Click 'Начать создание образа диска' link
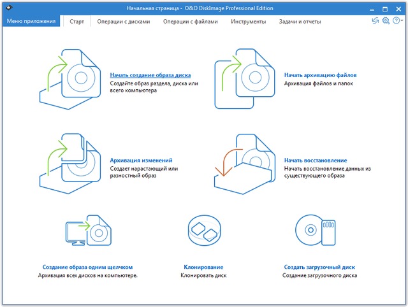Screen dimensions: 408x307 (x=150, y=75)
